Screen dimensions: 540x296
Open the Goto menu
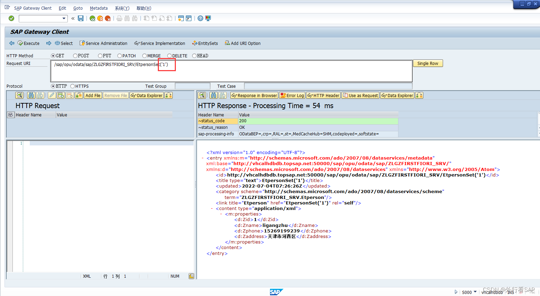point(78,8)
